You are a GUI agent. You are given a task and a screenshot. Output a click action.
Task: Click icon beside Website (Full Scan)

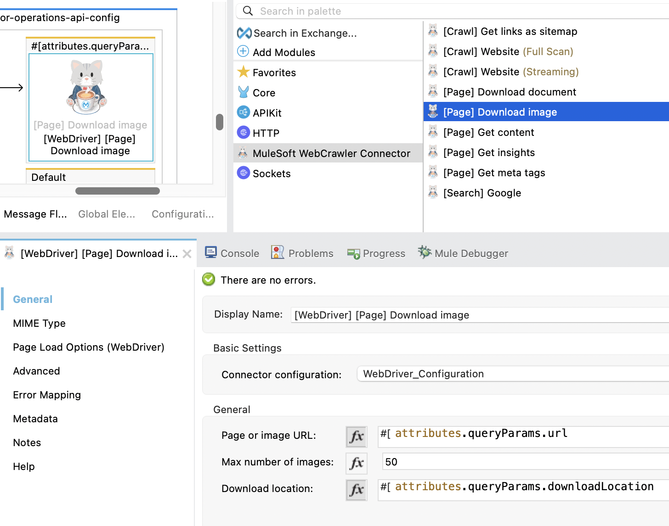coord(433,50)
